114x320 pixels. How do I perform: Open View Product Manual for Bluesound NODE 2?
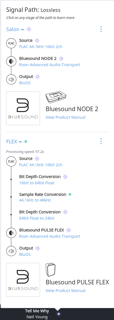tap(65, 117)
